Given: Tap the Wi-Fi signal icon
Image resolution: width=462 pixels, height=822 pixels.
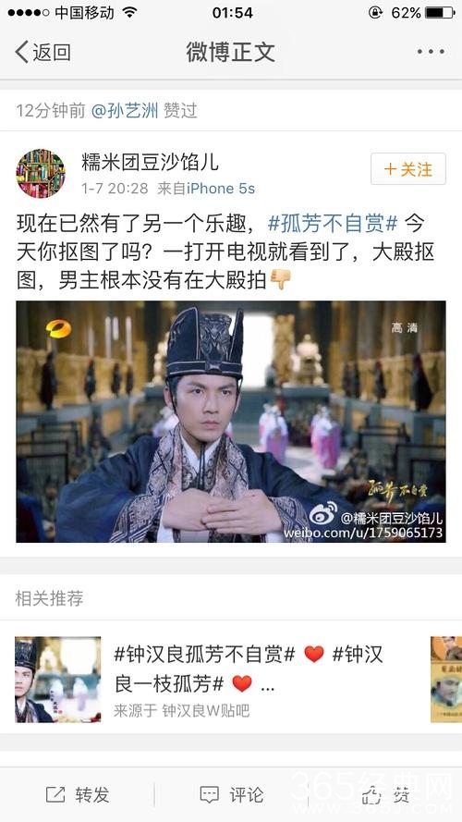Looking at the screenshot, I should (x=130, y=13).
